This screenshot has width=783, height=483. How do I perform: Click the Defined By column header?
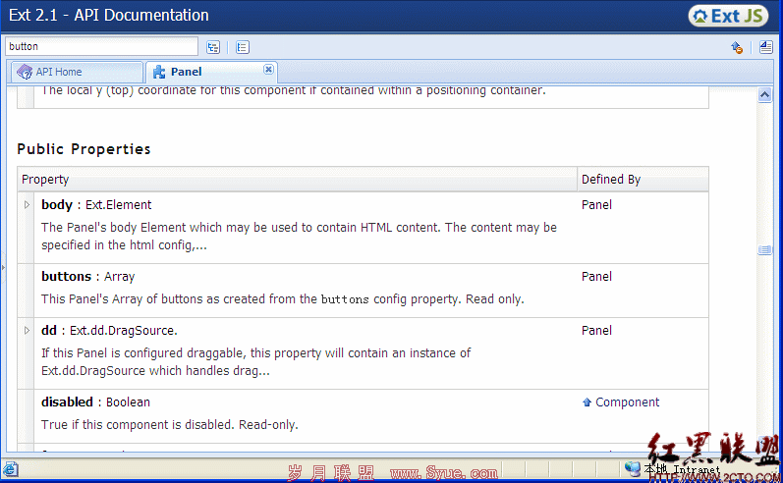pos(643,179)
